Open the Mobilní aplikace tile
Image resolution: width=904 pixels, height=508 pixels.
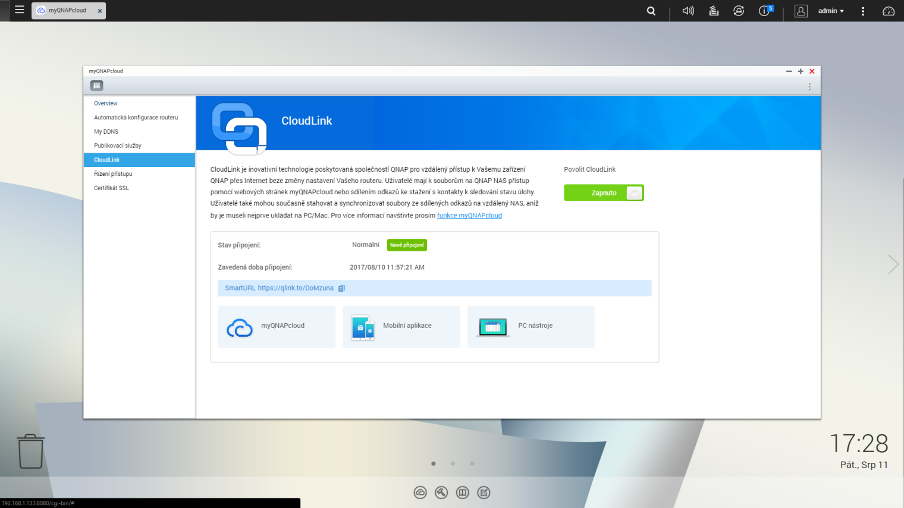click(x=401, y=327)
